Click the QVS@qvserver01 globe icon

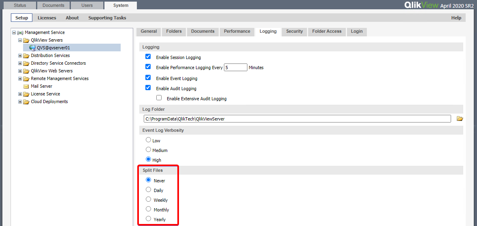[x=32, y=48]
